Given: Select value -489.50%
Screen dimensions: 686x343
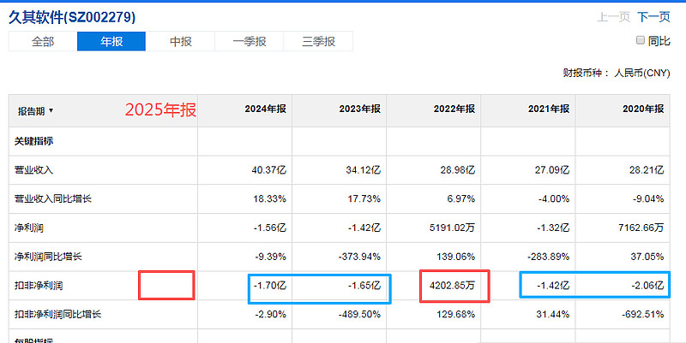Looking at the screenshot, I should [x=359, y=314].
